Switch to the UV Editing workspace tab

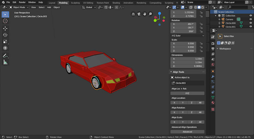pyautogui.click(x=88, y=3)
